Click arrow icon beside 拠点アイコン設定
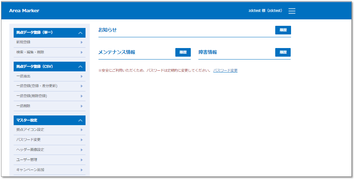 [82, 130]
